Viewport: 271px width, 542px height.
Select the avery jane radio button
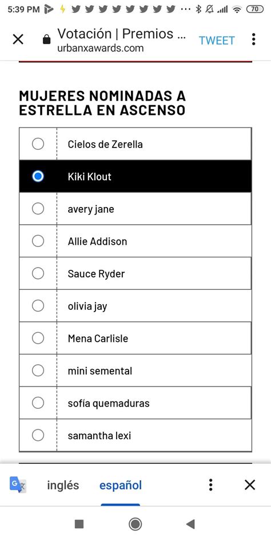click(38, 209)
